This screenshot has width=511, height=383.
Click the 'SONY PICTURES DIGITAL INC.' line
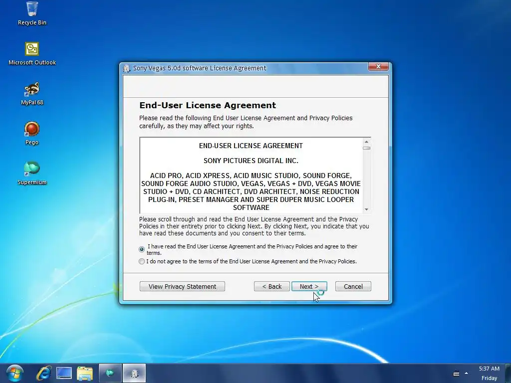(x=251, y=161)
